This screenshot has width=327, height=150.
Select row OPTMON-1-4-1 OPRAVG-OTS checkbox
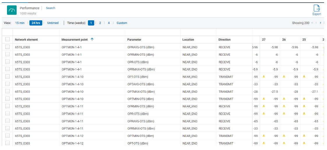pyautogui.click(x=8, y=47)
